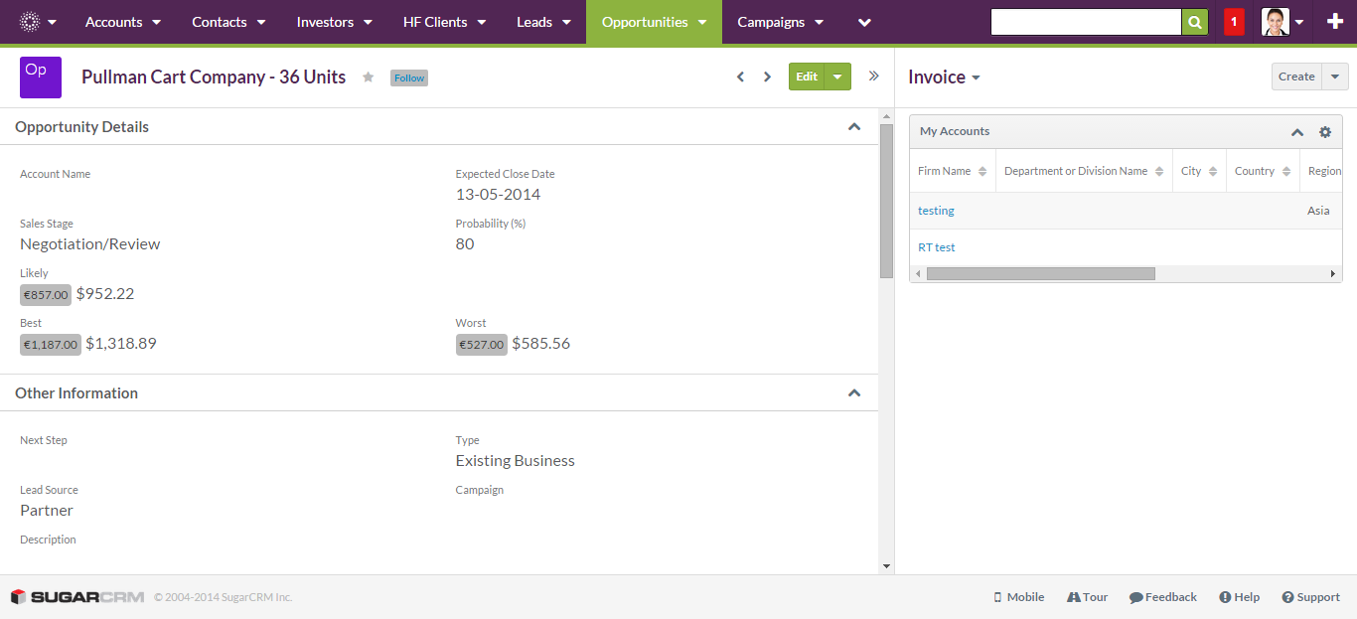Image resolution: width=1357 pixels, height=619 pixels.
Task: Open the Leads module tab
Action: [534, 22]
